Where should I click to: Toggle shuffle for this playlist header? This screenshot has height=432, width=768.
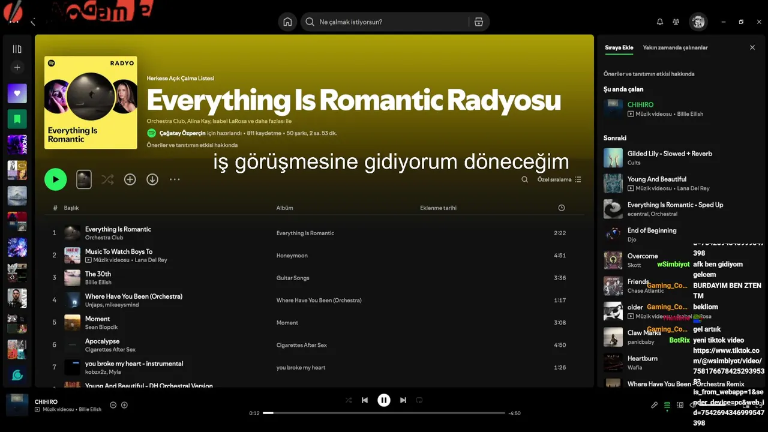[107, 179]
